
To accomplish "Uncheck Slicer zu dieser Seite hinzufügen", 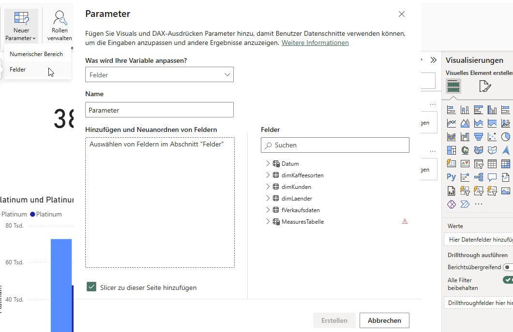I will (91, 287).
